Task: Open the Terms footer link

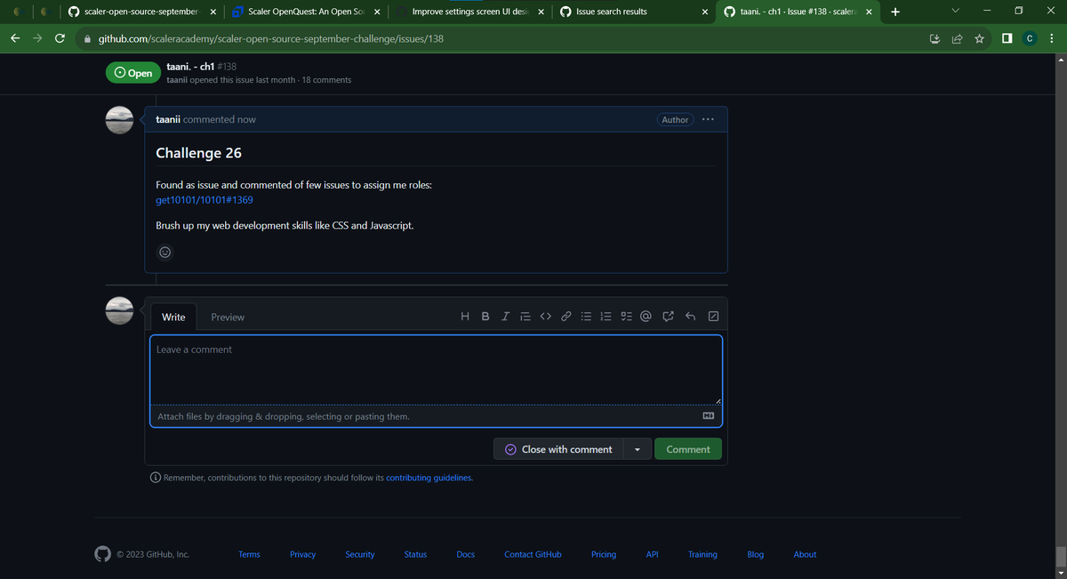Action: pos(249,554)
